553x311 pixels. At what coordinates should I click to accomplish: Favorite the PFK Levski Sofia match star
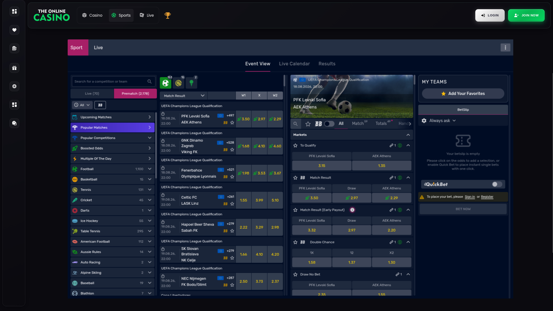point(232,123)
